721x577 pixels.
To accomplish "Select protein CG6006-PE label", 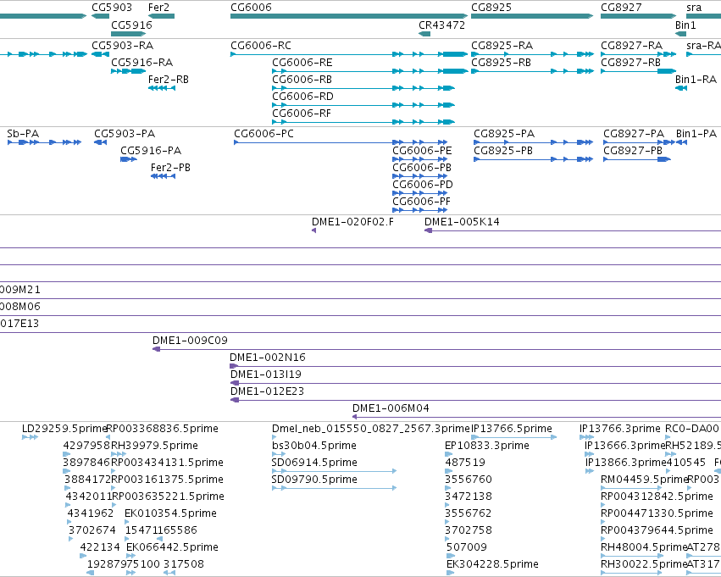I will pos(422,151).
